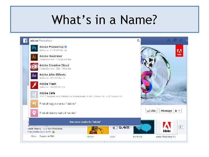
Task: Click the Illustrator Ai icon
Action: coord(34,57)
